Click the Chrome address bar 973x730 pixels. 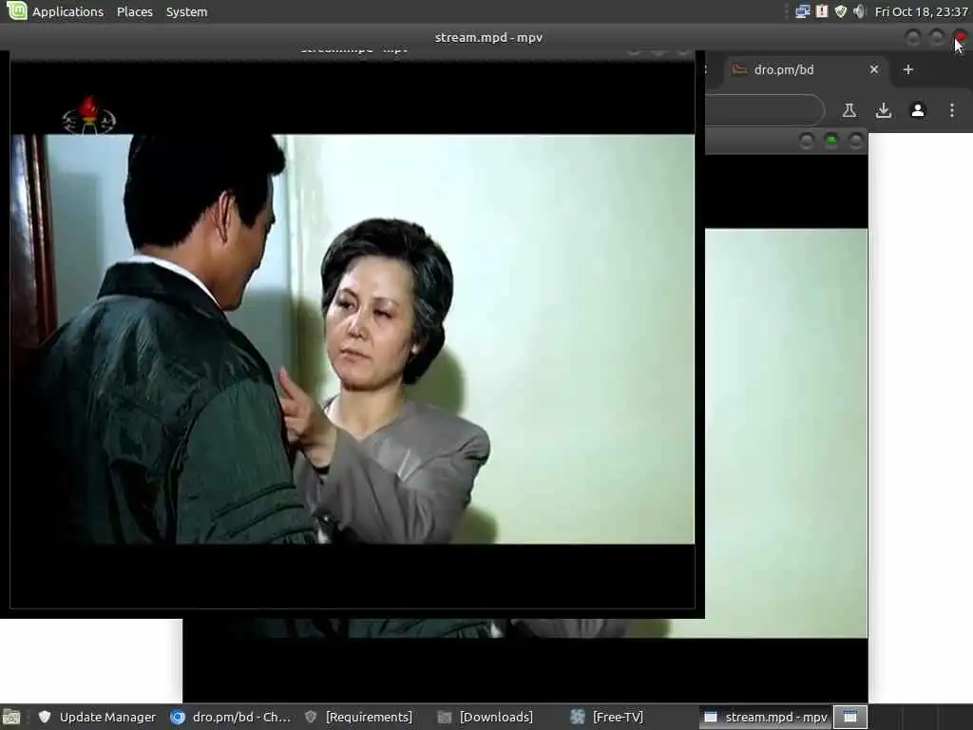tap(763, 110)
